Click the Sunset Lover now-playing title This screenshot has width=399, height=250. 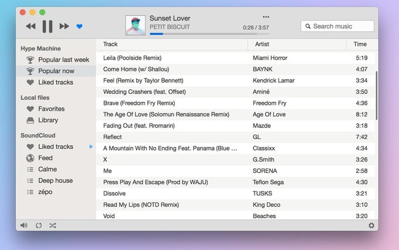pyautogui.click(x=170, y=18)
